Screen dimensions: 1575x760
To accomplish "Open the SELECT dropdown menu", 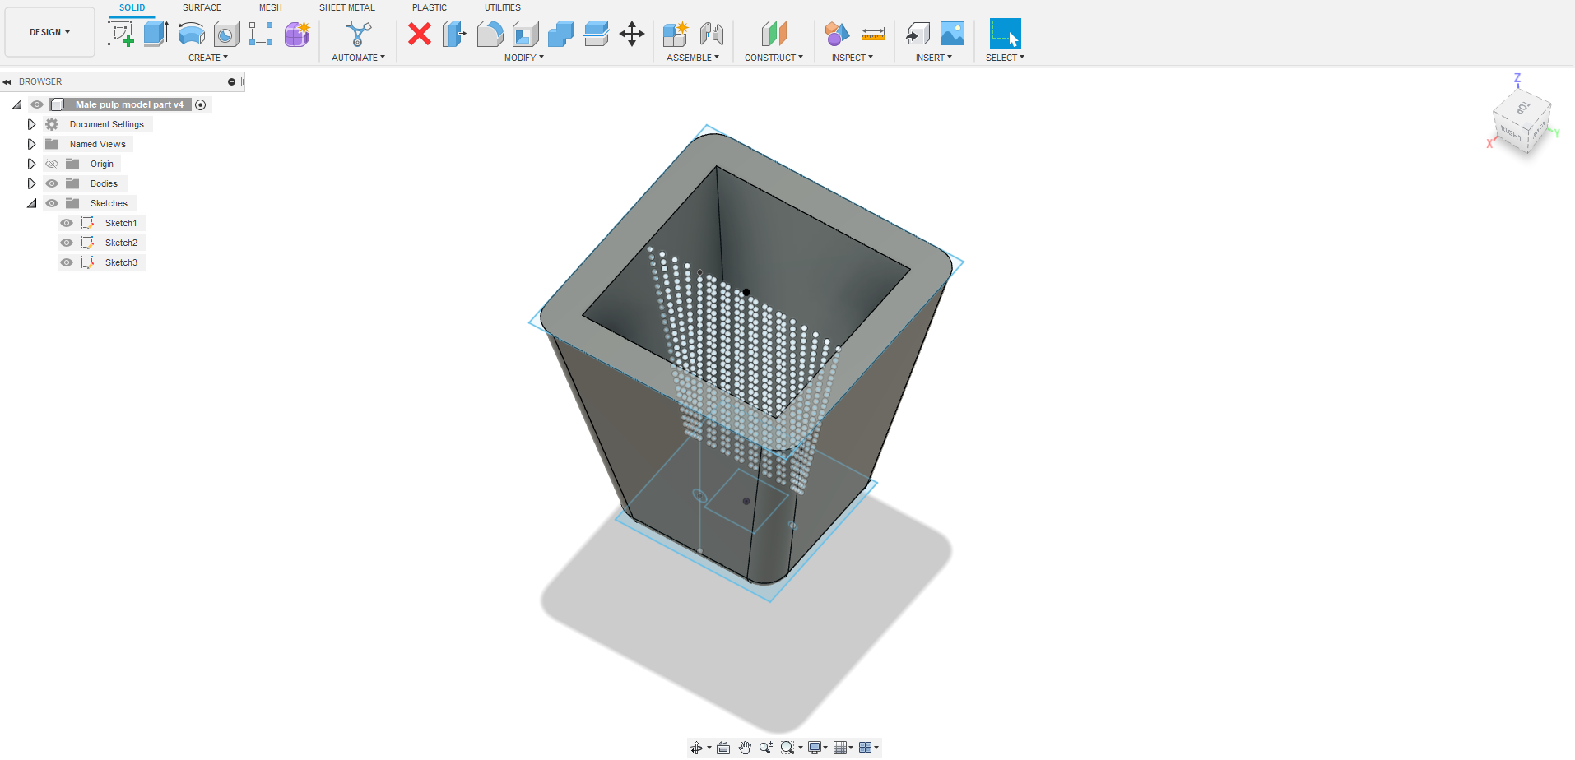I will tap(1005, 58).
